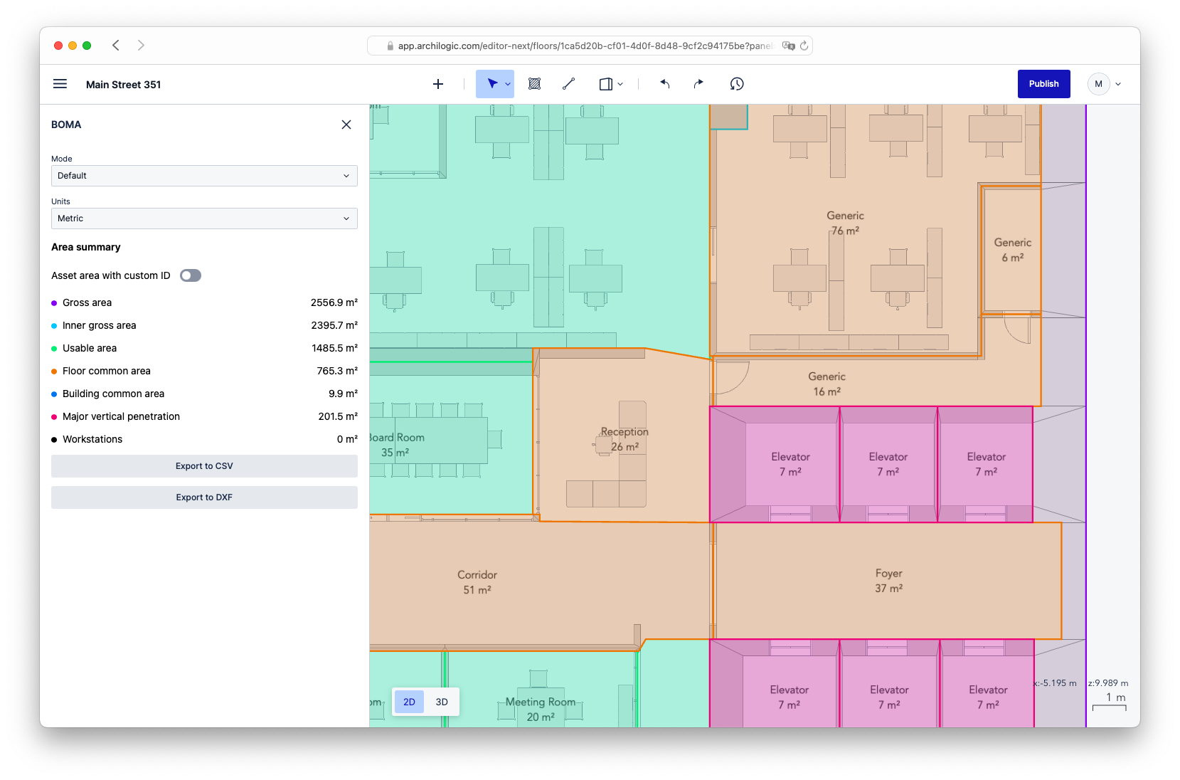Select the arrow pointer tool
Image resolution: width=1180 pixels, height=780 pixels.
pos(492,84)
